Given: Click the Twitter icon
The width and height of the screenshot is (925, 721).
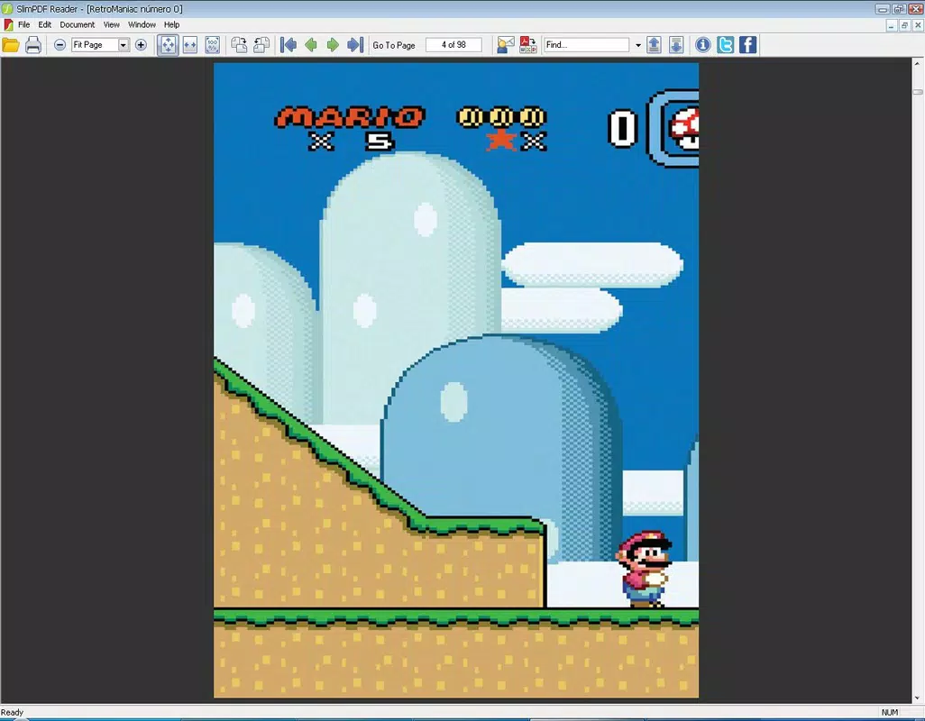Looking at the screenshot, I should click(x=725, y=45).
